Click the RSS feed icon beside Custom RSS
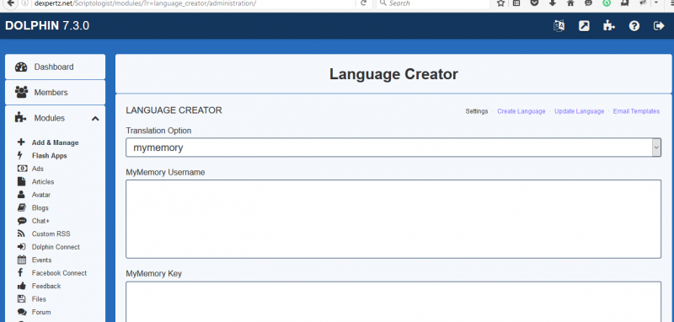Viewport: 674px width, 322px height. click(21, 233)
